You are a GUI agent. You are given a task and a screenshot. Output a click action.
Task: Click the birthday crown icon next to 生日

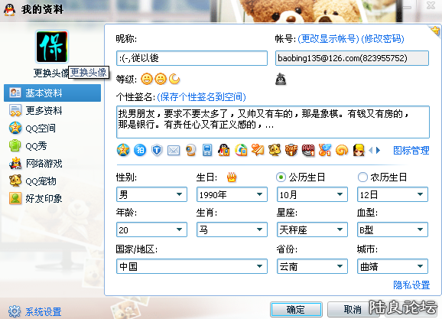click(x=232, y=177)
